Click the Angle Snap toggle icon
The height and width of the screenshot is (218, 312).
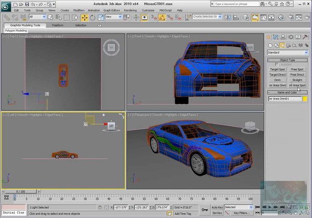coord(162,18)
